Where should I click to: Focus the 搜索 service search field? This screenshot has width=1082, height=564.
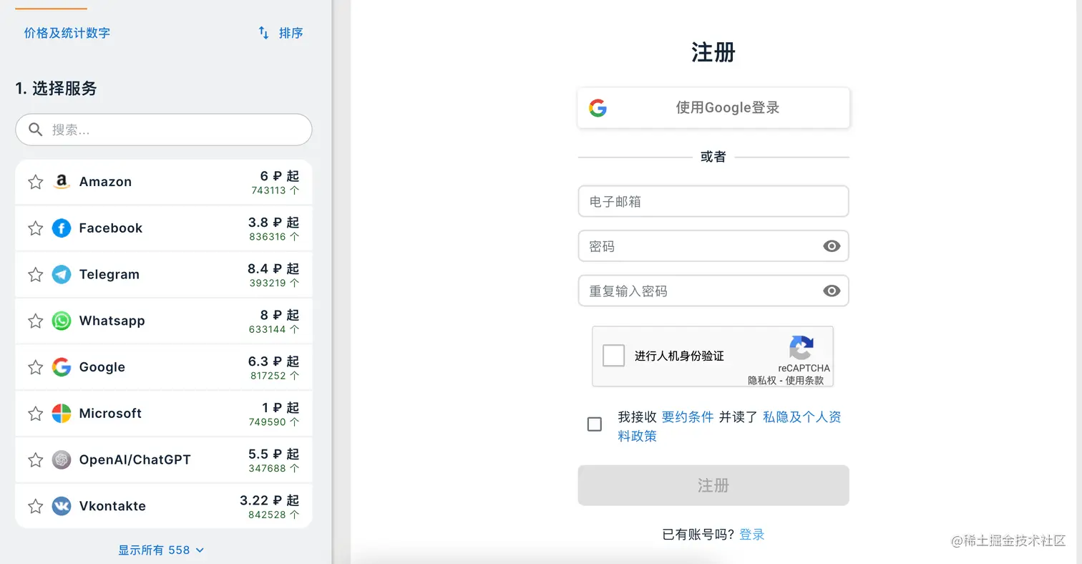click(x=164, y=130)
